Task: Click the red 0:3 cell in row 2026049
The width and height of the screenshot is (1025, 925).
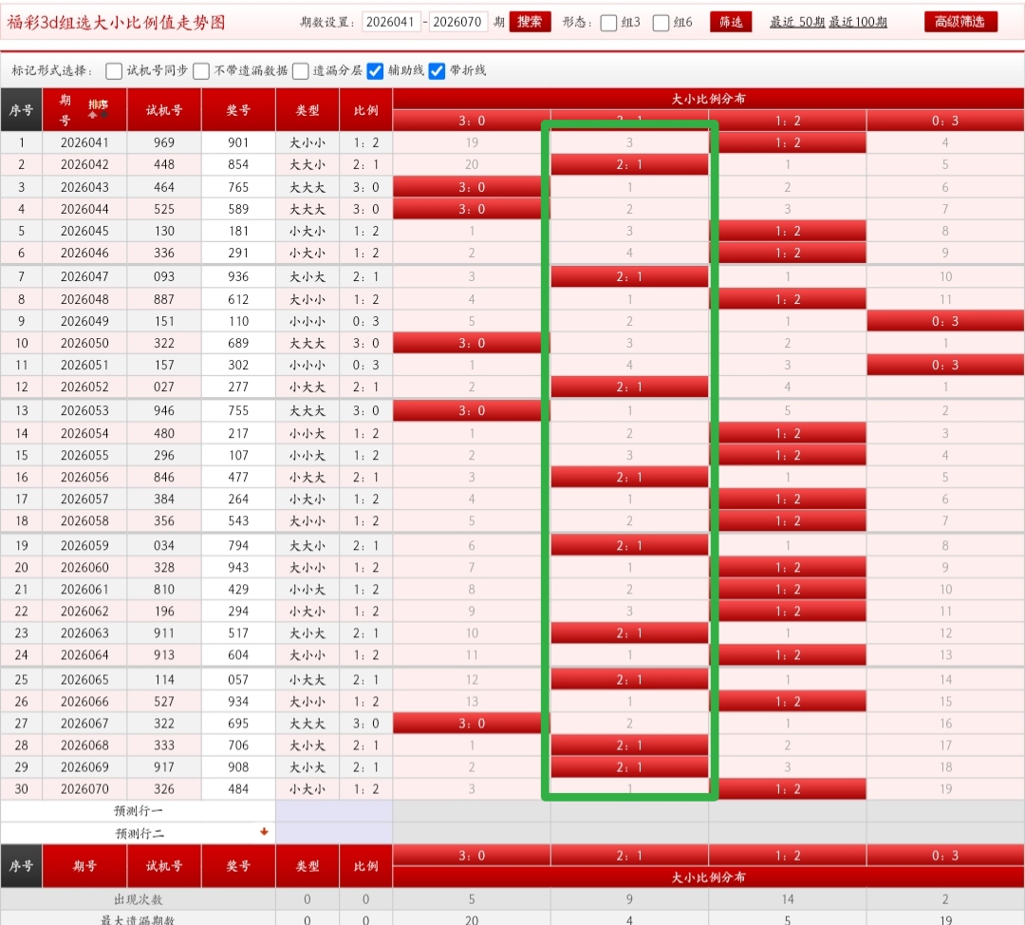Action: pyautogui.click(x=945, y=321)
